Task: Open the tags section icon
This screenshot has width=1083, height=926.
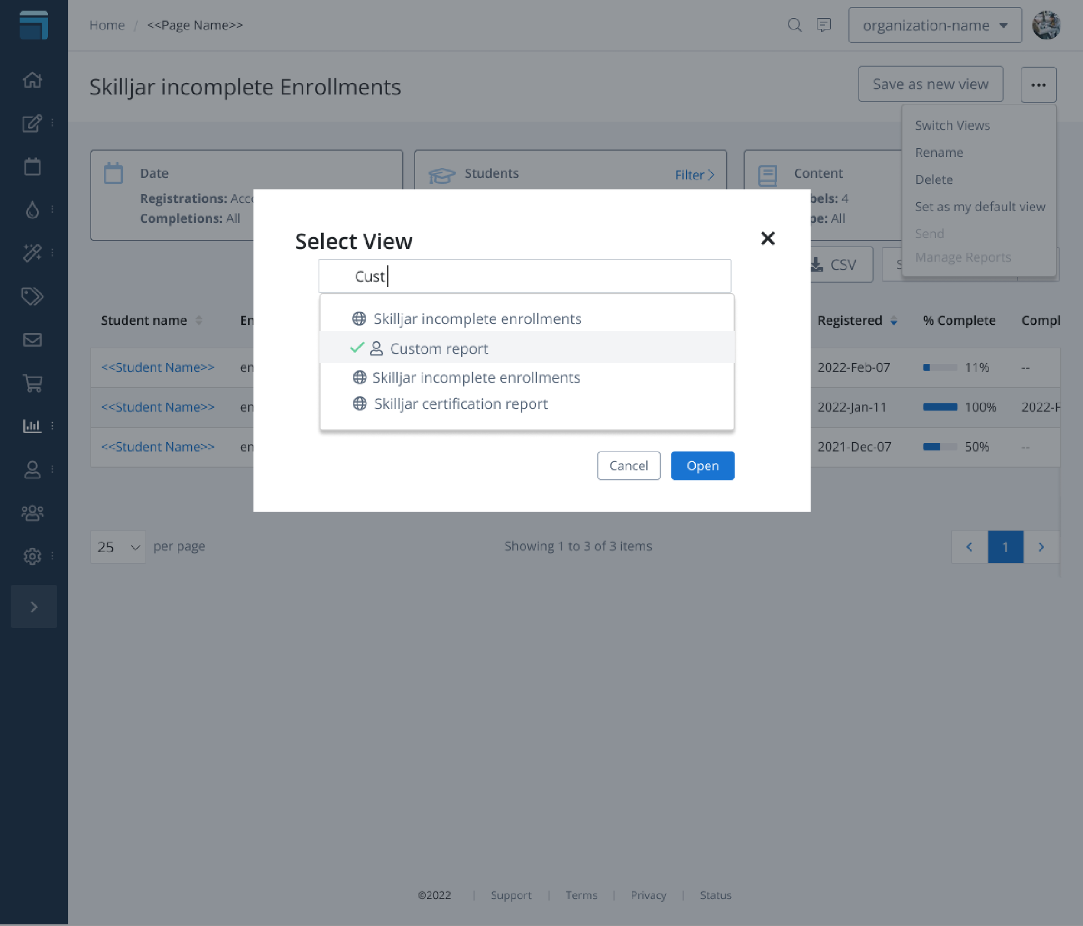Action: coord(33,296)
